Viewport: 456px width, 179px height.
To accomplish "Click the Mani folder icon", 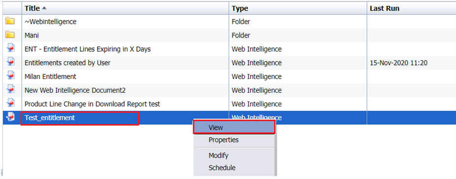I will point(10,35).
